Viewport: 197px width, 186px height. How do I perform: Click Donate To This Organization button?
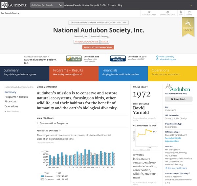point(98,47)
